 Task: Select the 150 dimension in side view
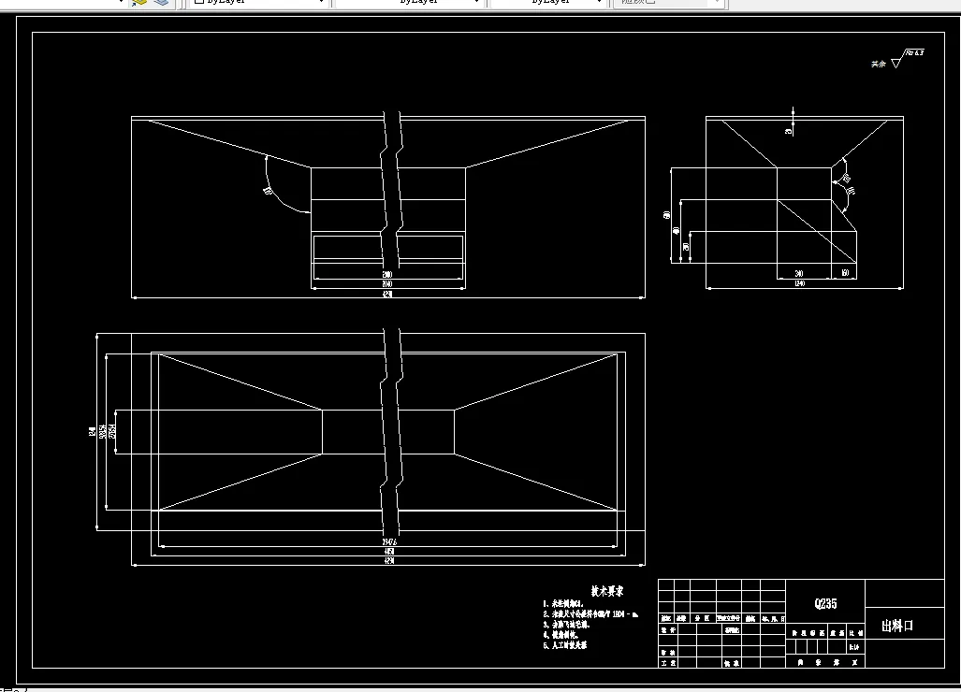coord(845,273)
